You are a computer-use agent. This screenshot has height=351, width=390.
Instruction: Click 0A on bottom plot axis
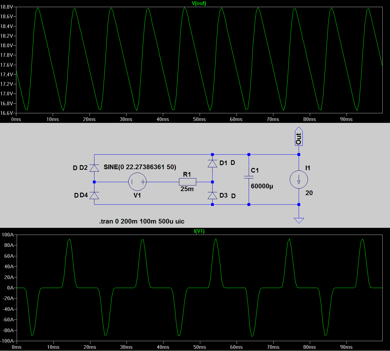10,288
